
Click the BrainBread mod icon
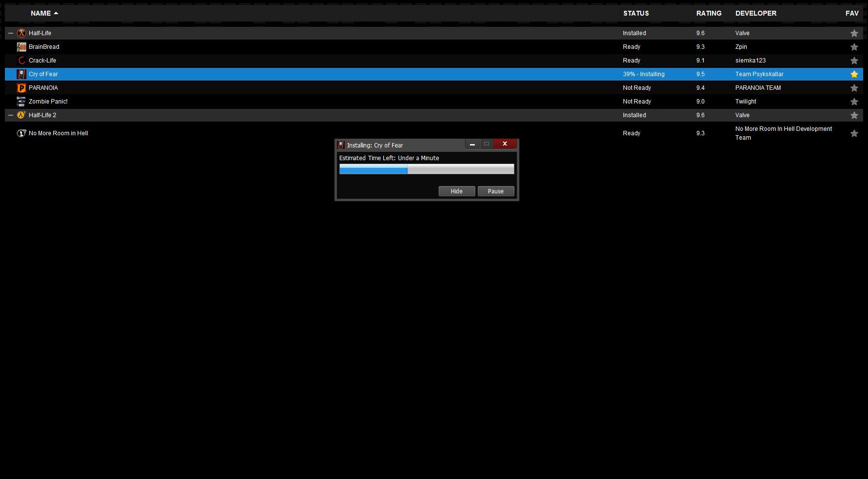point(22,47)
